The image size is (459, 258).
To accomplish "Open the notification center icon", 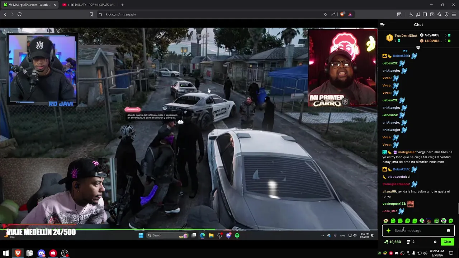I will pyautogui.click(x=451, y=253).
